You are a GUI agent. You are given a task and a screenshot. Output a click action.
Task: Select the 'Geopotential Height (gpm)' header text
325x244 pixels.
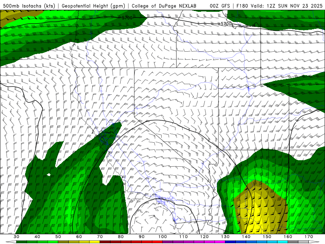(x=93, y=6)
